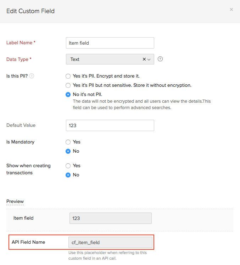Select "No it's not PII" radio button
Screen dimensions: 240x265
tap(68, 94)
